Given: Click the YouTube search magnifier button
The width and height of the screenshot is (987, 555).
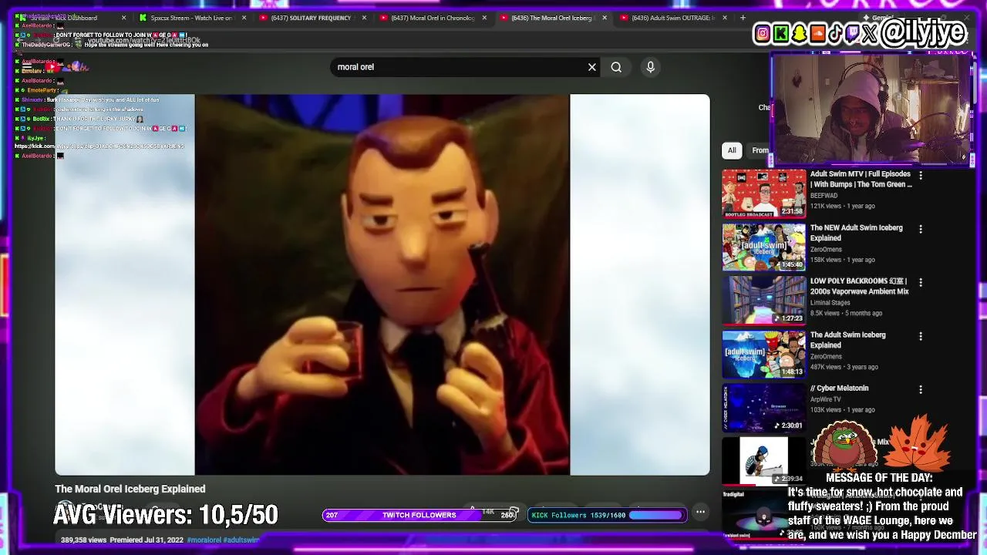Looking at the screenshot, I should pyautogui.click(x=616, y=67).
